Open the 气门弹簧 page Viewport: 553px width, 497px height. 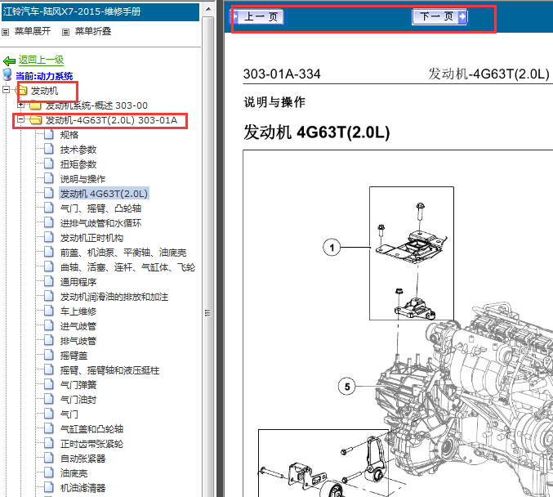78,385
